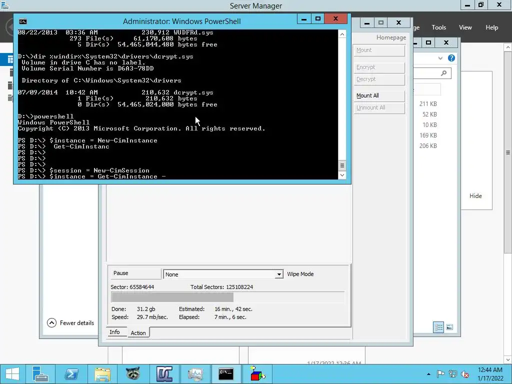This screenshot has height=384, width=512.
Task: Click PowerShell scrollbar up arrow
Action: click(342, 34)
